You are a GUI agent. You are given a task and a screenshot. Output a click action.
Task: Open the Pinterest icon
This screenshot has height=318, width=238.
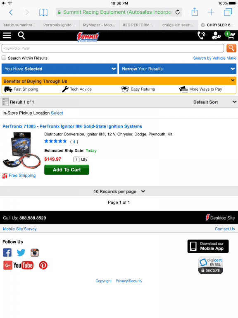[43, 265]
